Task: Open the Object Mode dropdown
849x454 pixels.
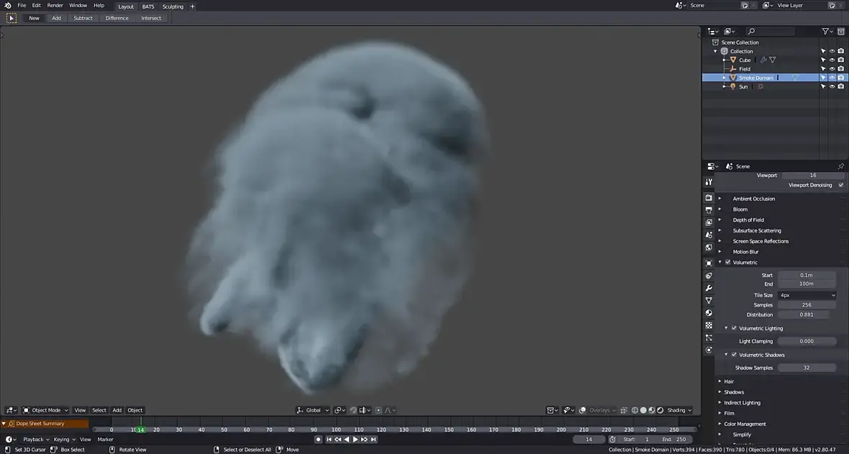Action: tap(45, 410)
